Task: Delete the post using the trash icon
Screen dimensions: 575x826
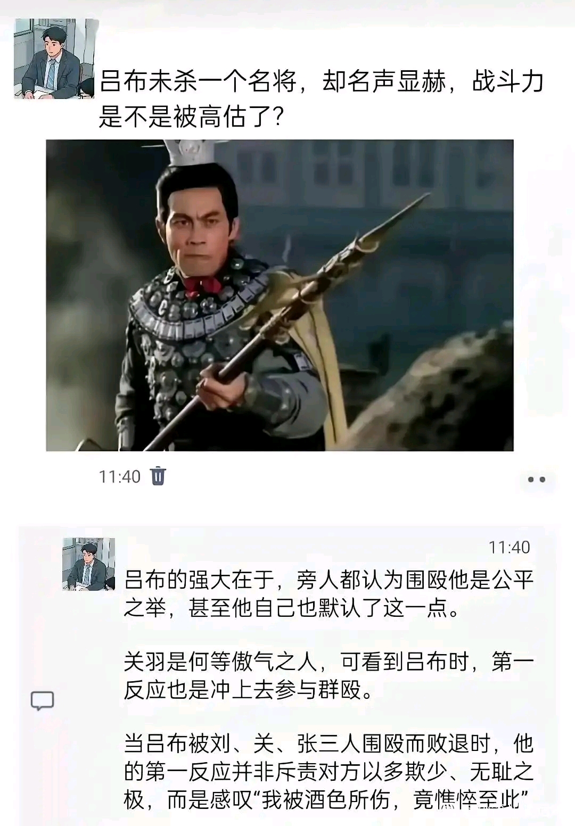Action: [x=158, y=476]
